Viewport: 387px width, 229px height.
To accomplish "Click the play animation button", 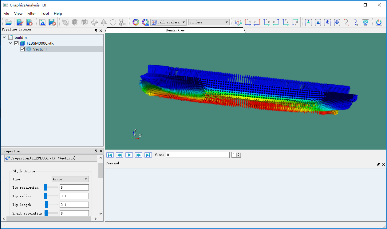I will point(129,155).
